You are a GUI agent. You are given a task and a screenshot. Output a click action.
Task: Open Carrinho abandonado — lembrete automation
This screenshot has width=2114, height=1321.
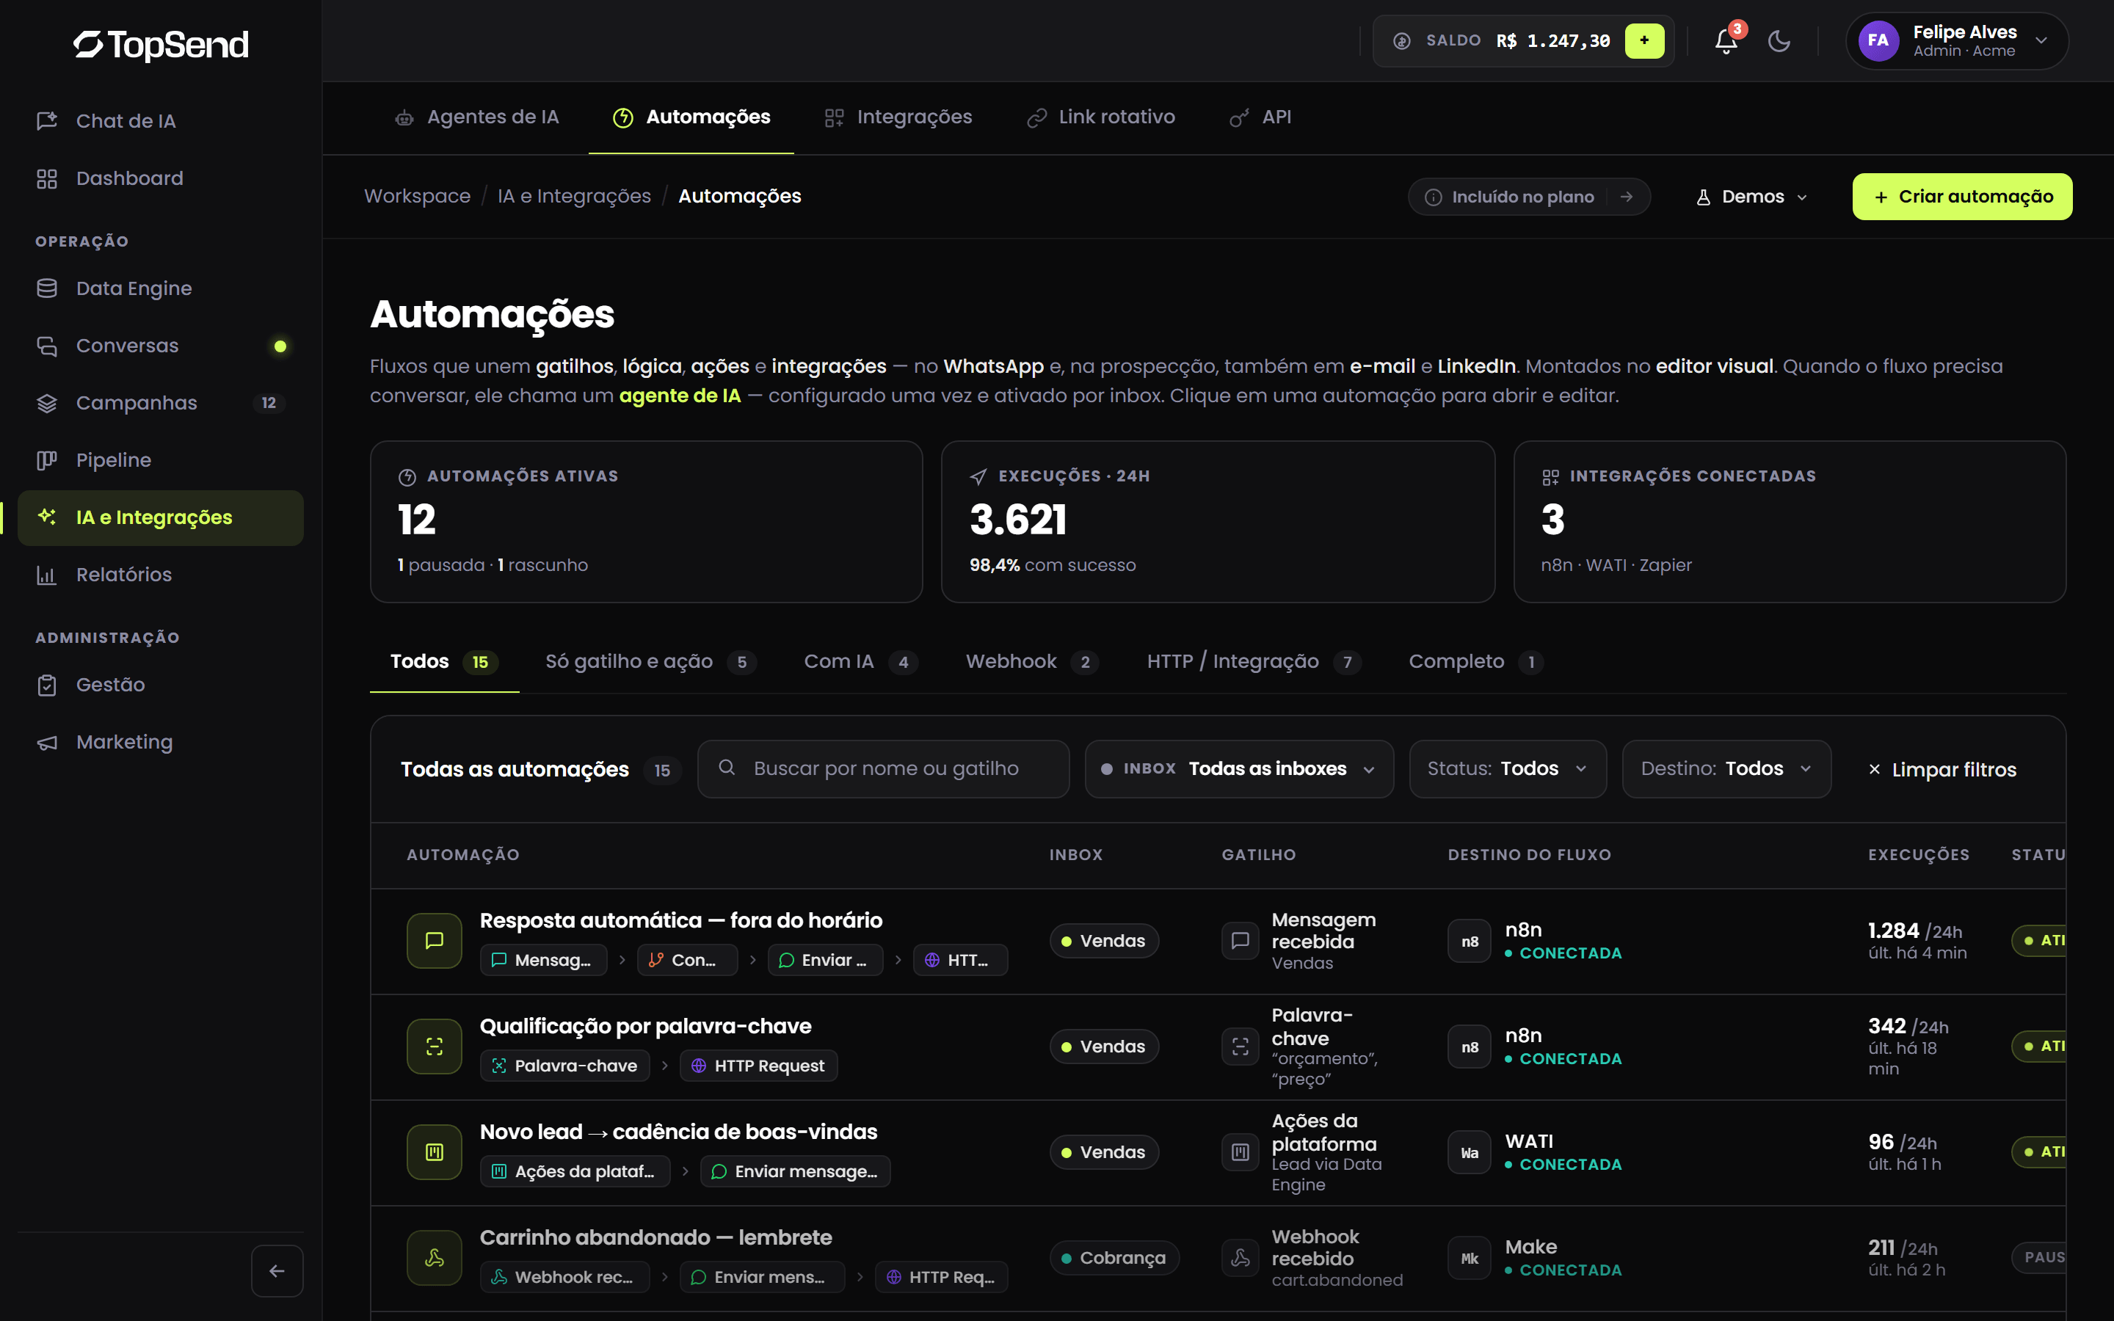(655, 1237)
